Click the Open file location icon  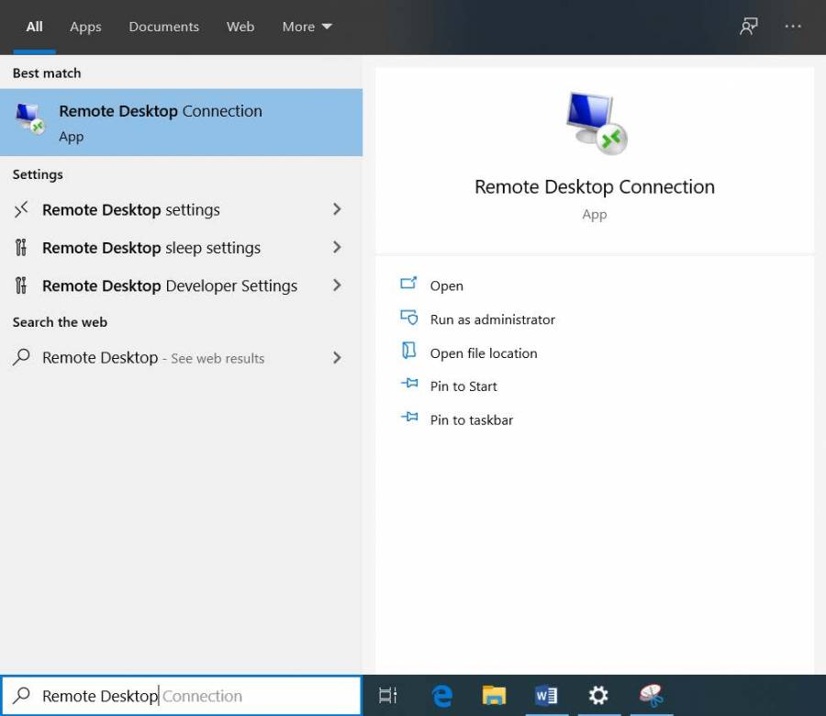pyautogui.click(x=409, y=352)
